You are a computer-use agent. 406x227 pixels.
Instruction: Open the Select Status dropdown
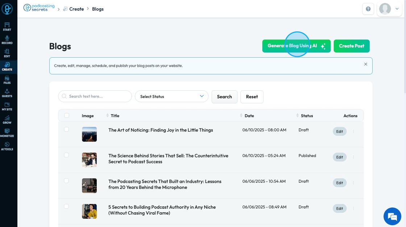(x=171, y=96)
